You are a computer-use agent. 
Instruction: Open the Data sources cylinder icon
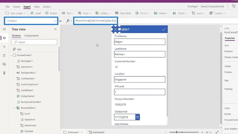[x=4, y=55]
